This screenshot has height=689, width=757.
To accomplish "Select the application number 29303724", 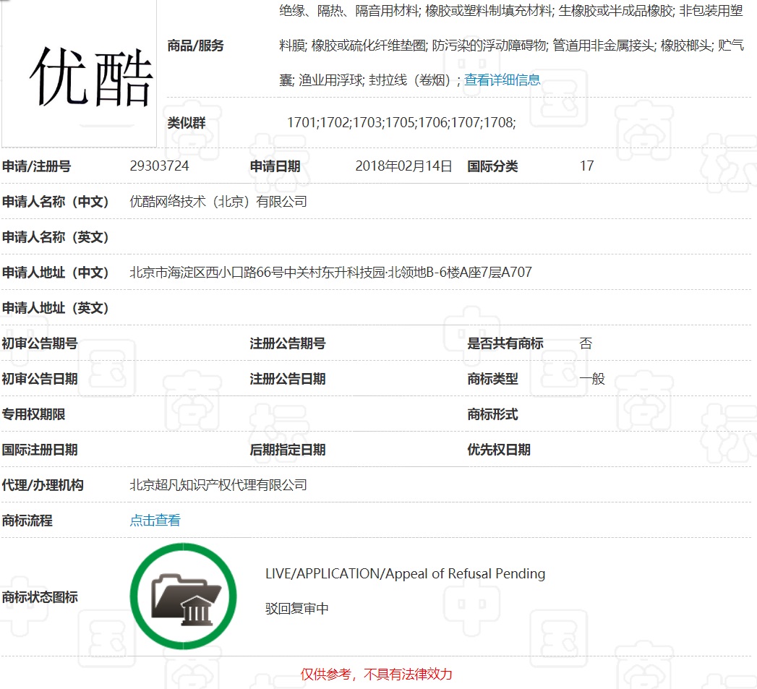I will click(x=159, y=166).
